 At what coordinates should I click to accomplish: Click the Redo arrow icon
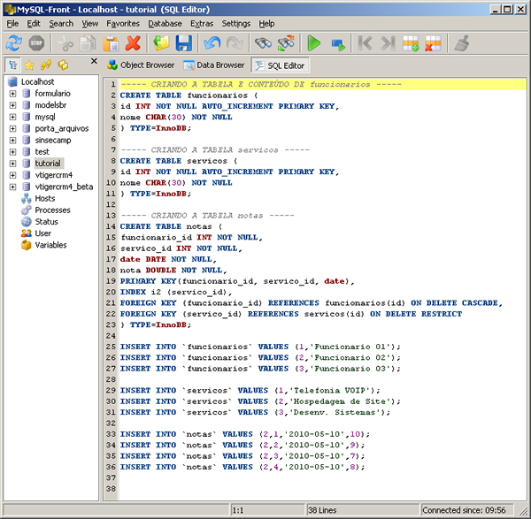(x=235, y=43)
